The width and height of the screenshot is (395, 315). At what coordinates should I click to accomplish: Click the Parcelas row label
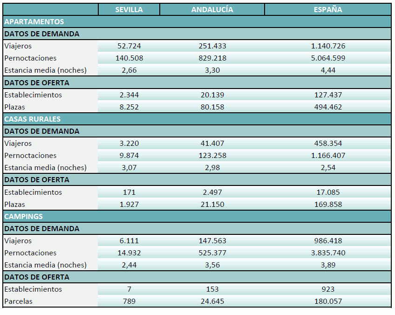18,301
